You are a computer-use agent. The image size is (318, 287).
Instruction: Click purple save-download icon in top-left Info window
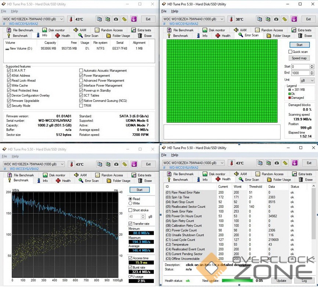134,19
